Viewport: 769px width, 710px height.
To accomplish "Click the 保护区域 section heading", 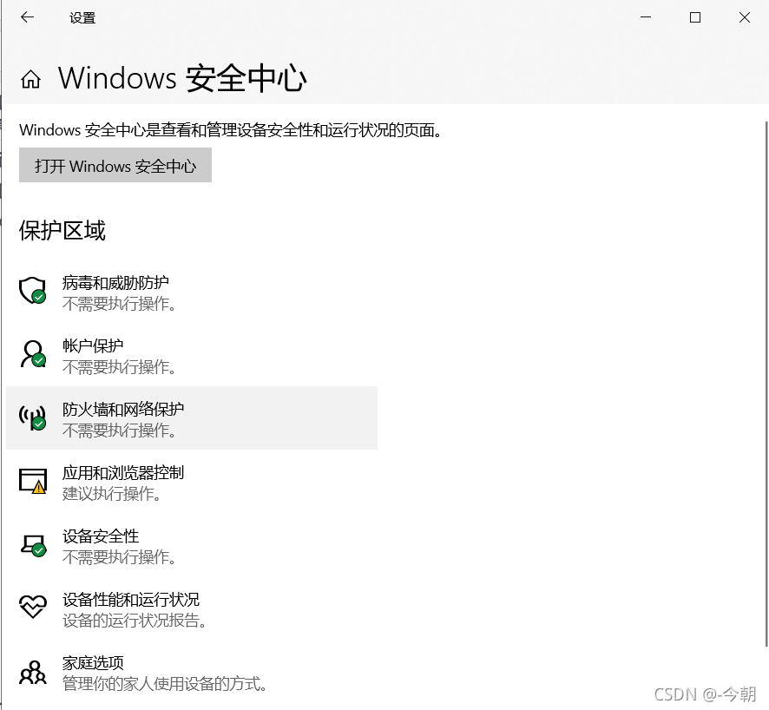I will coord(62,231).
